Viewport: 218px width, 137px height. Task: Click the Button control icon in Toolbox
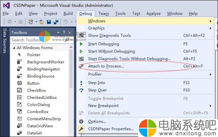coord(20,83)
